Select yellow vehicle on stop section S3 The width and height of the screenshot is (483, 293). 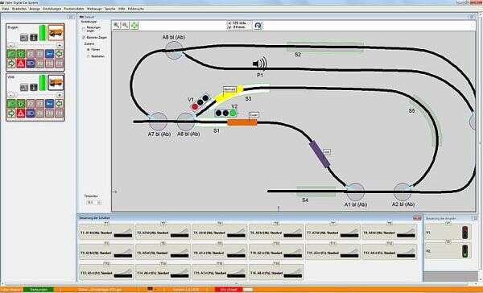pos(229,93)
